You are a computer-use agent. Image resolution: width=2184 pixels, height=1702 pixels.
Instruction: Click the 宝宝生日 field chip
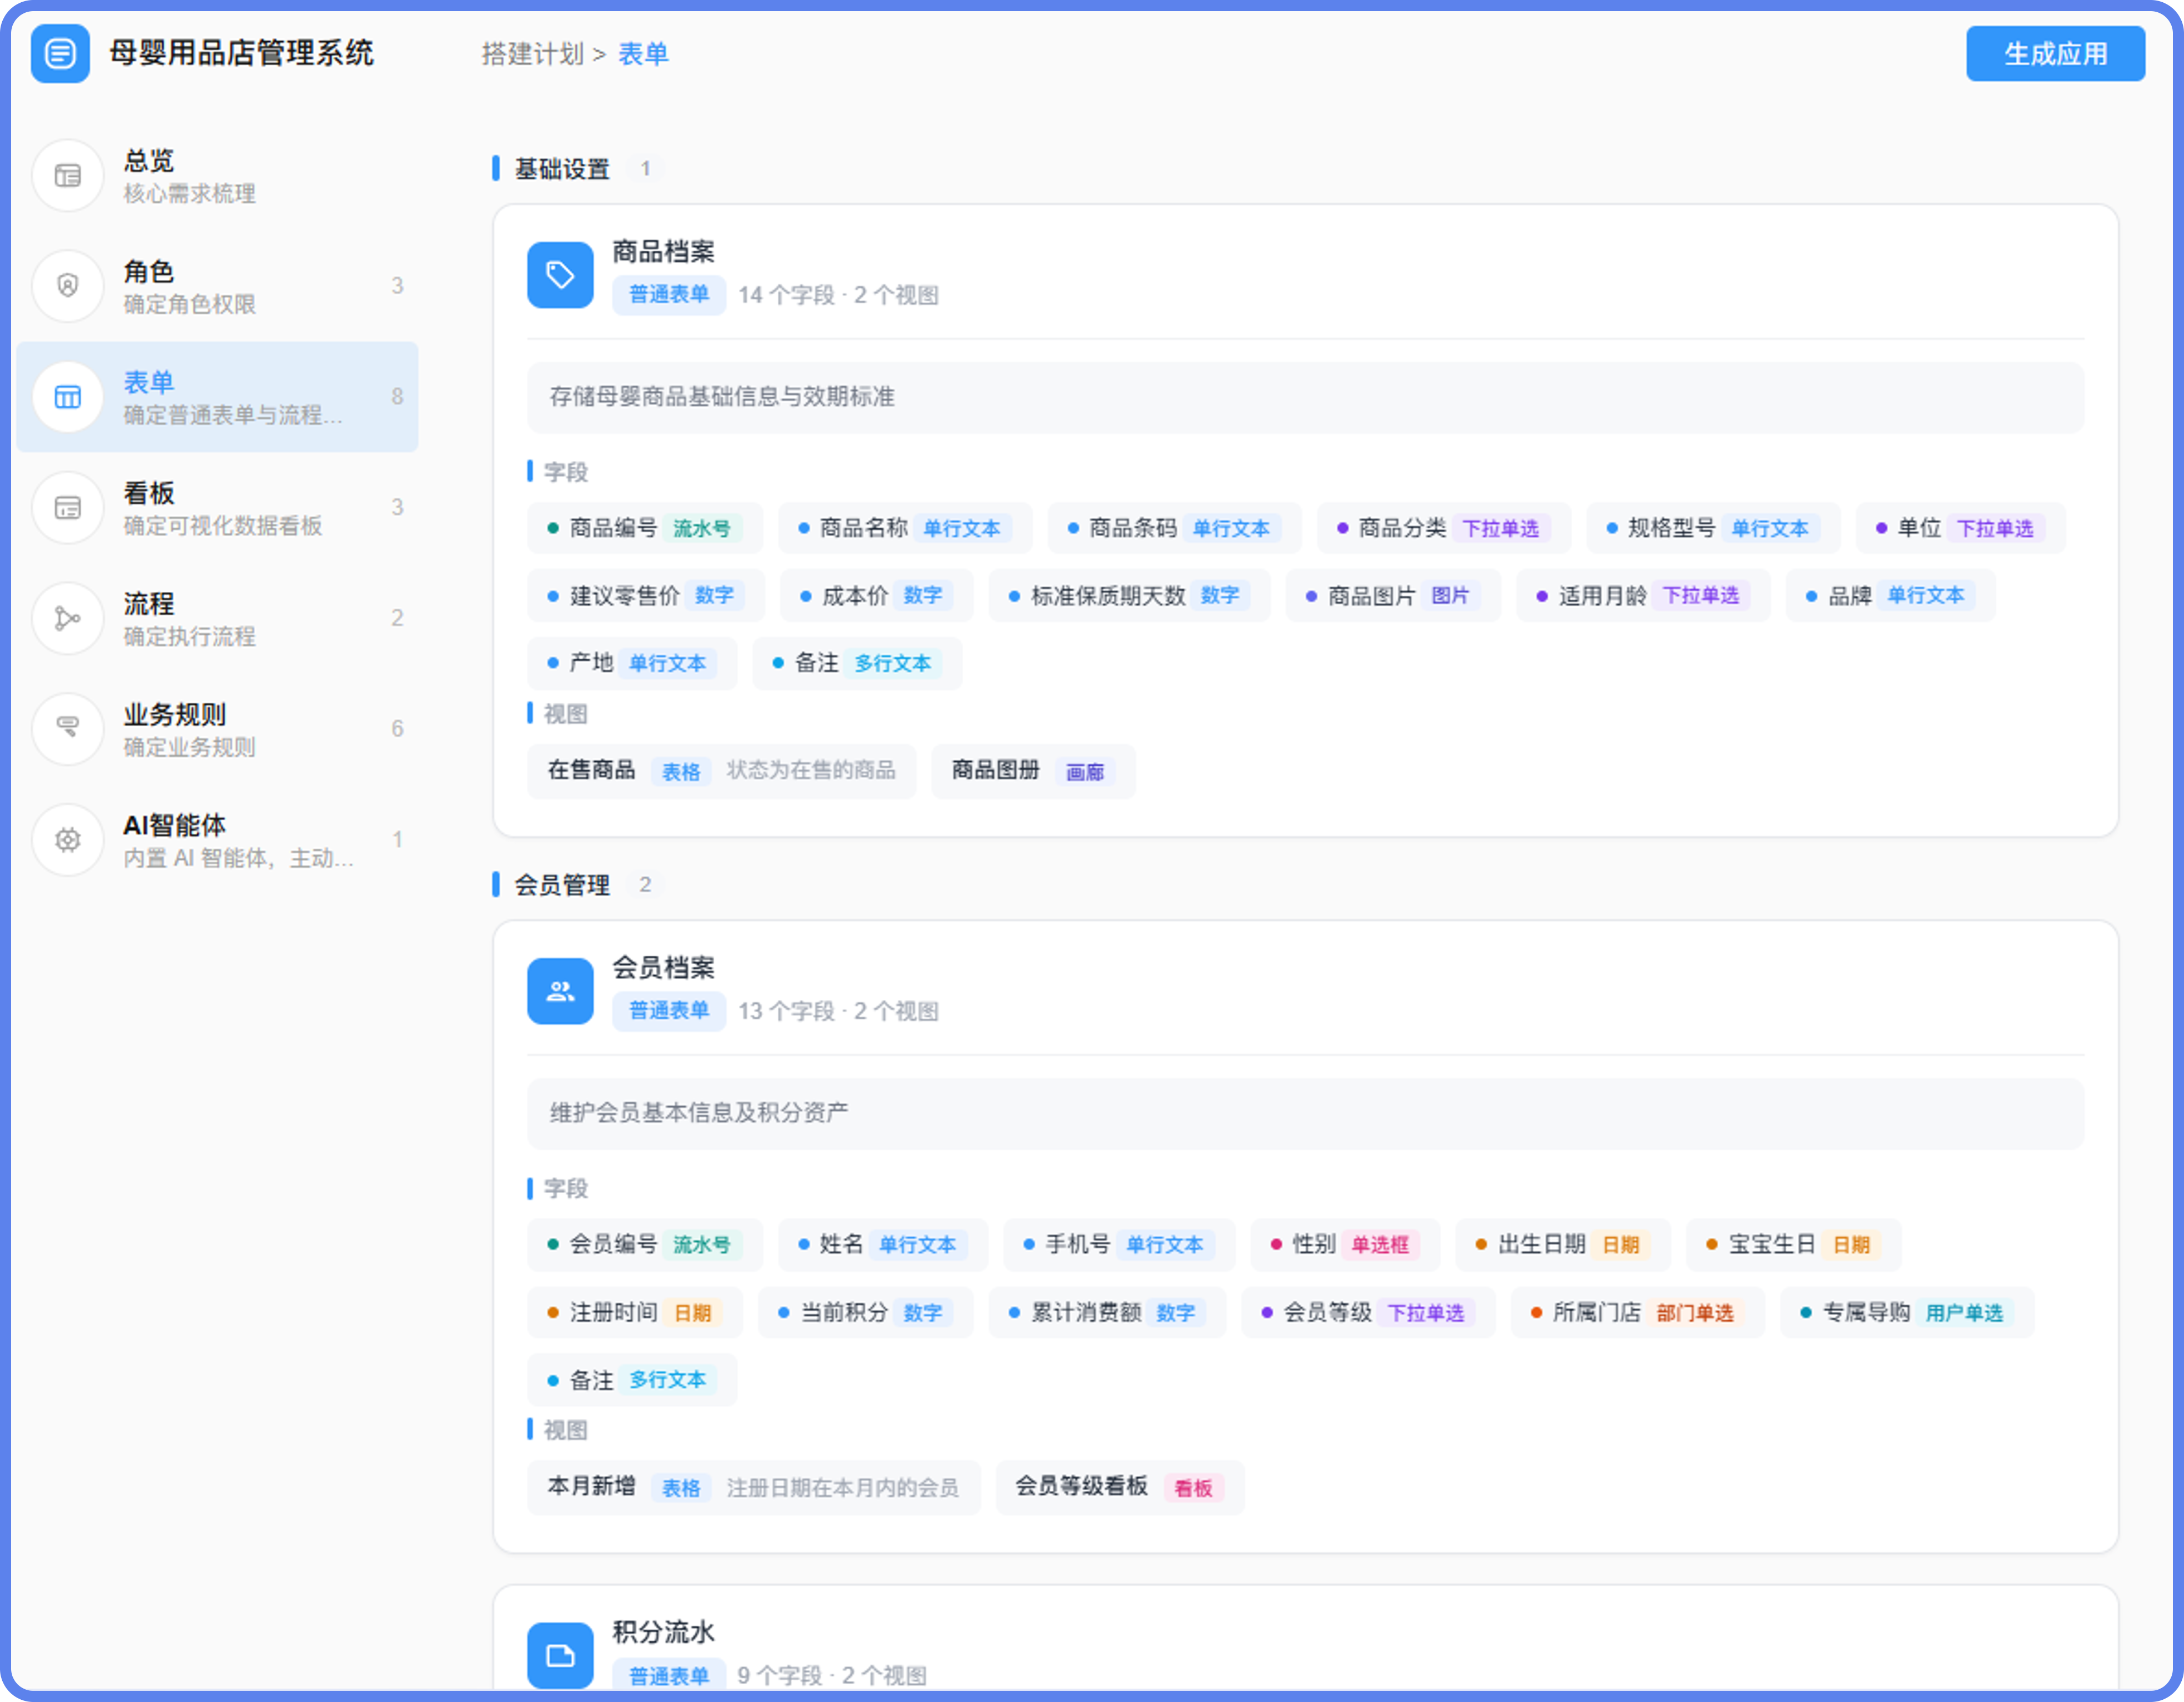pos(1793,1244)
